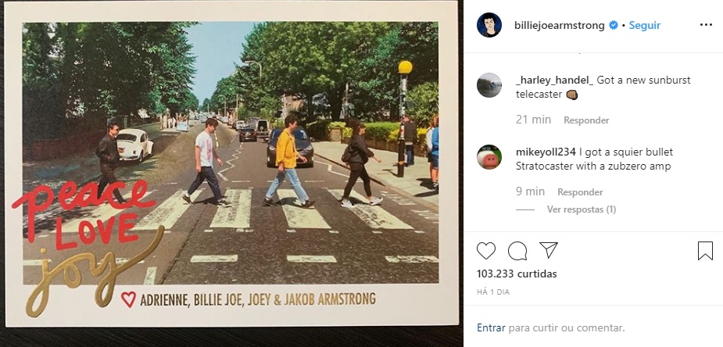Click the verified badge next to billiejoearmstrong
Screen dimensions: 723x347
point(614,25)
